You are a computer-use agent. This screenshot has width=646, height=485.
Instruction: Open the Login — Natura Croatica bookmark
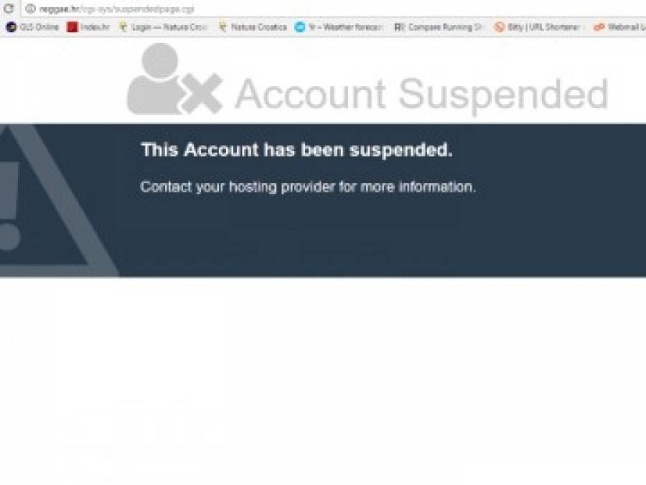(x=163, y=27)
